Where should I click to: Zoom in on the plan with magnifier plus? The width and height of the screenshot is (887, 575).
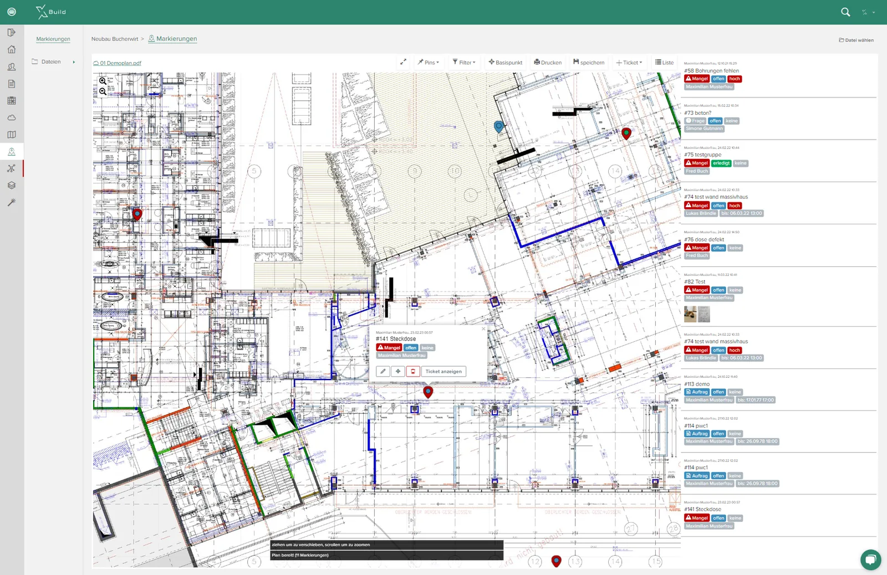103,81
